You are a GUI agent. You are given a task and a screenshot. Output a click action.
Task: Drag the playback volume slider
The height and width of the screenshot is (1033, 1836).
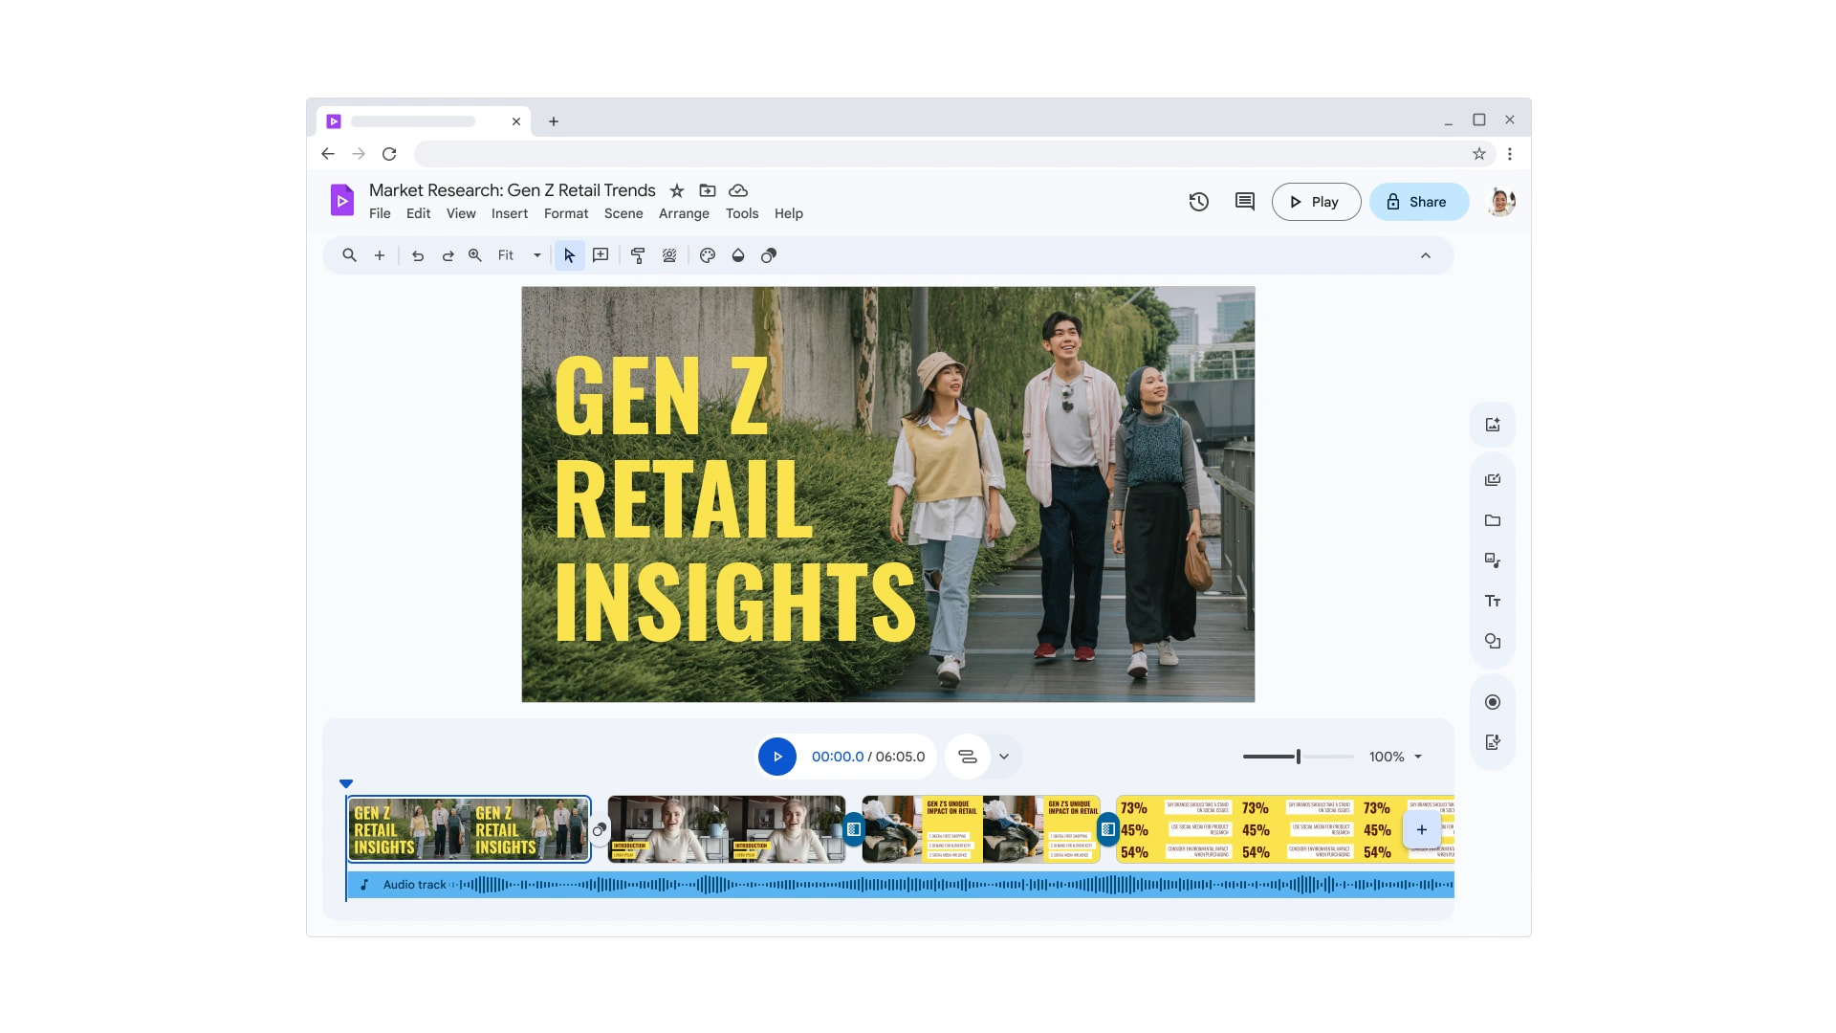(x=1299, y=756)
